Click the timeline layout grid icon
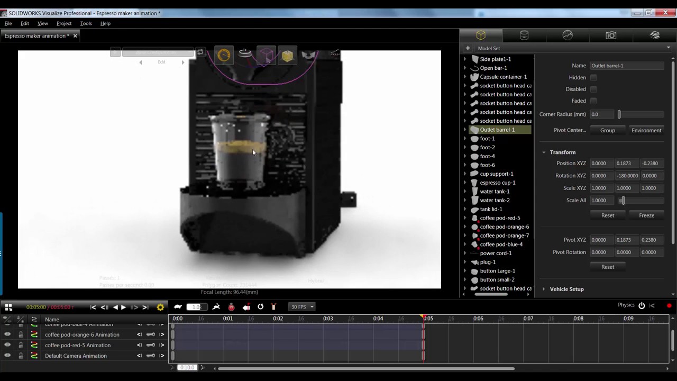 (x=8, y=307)
